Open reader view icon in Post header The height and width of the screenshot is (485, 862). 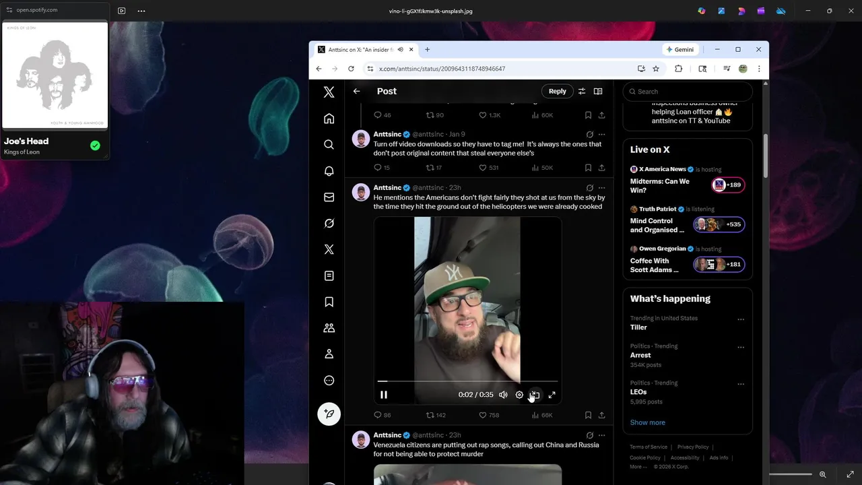click(x=598, y=91)
